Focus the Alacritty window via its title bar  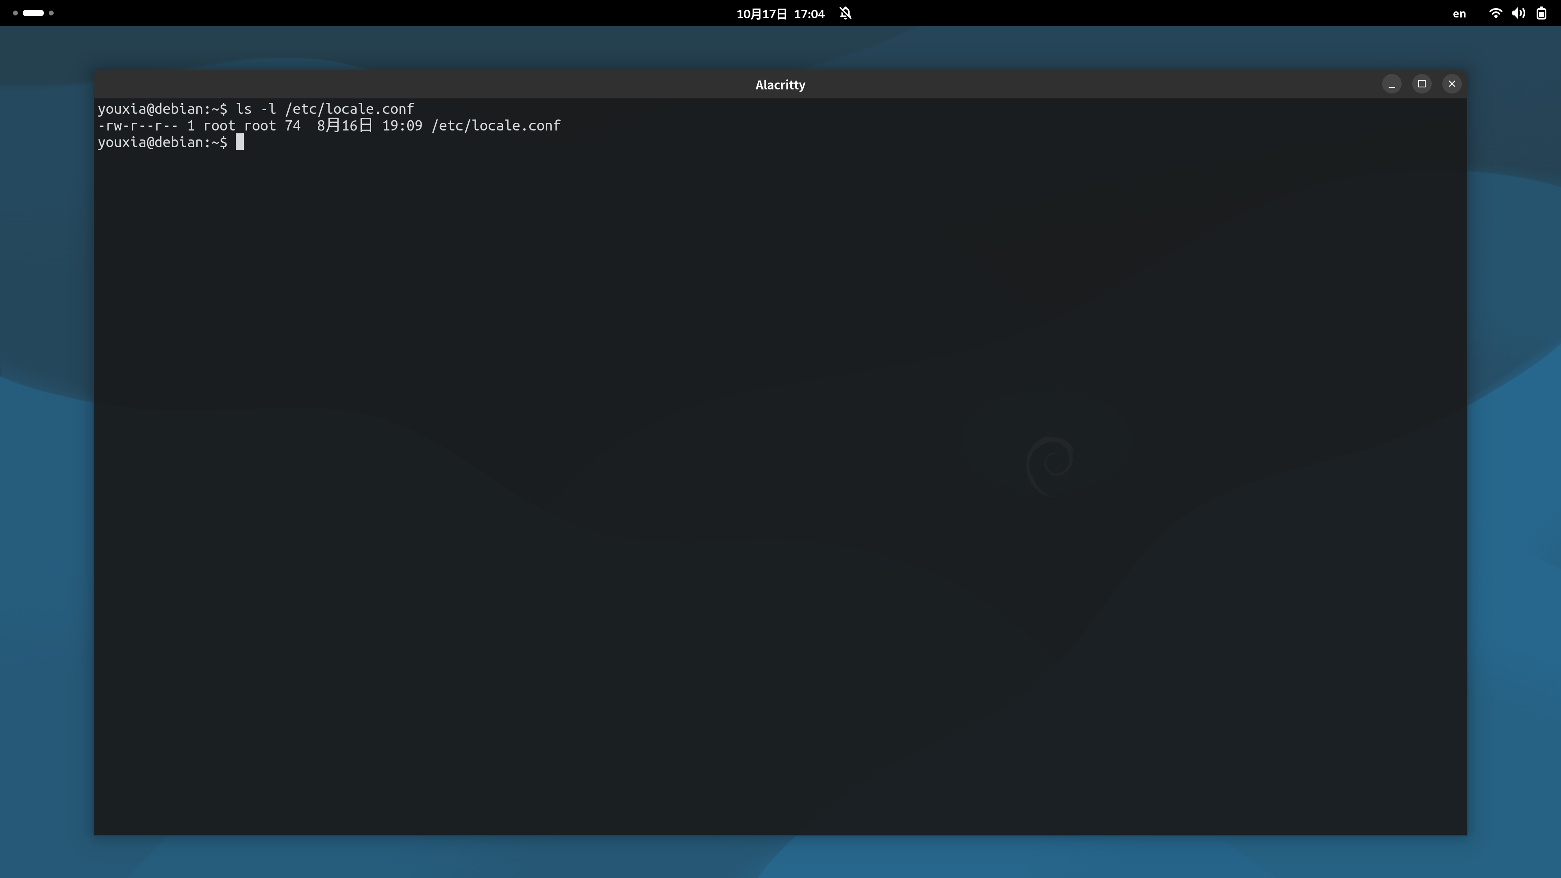point(780,85)
